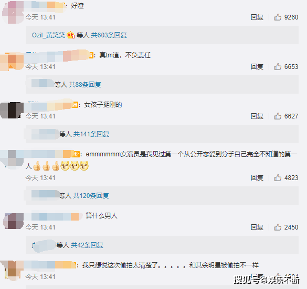The height and width of the screenshot is (289, 307).
Task: Click thumbs-up icon beside 4823
Action: pos(278,178)
